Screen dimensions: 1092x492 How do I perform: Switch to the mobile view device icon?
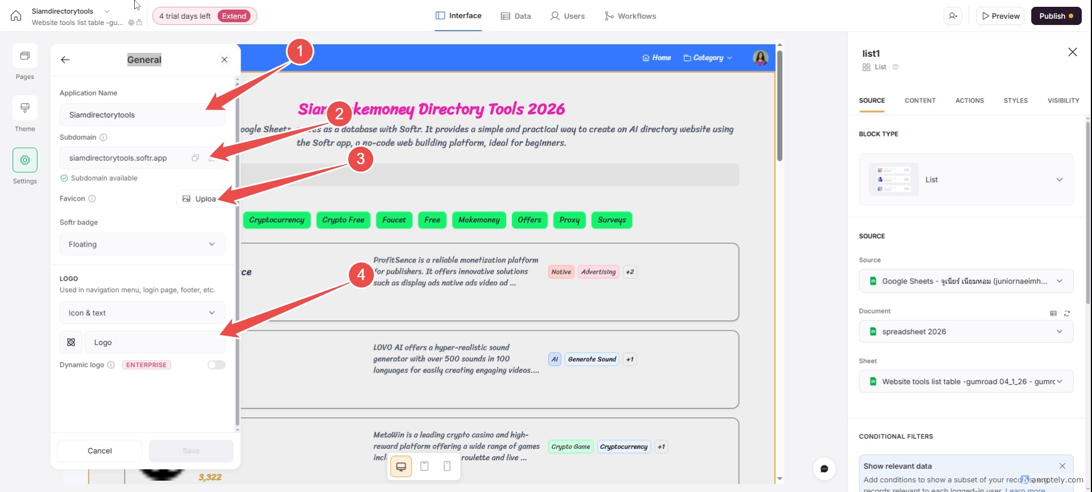click(x=447, y=466)
